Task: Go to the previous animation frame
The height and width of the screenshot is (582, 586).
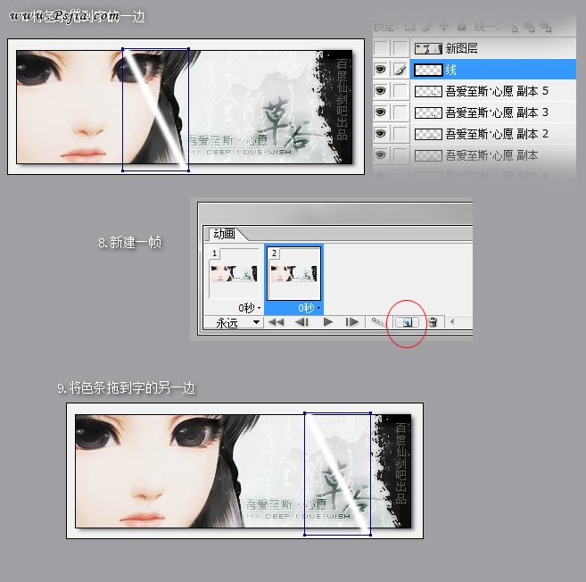Action: 302,321
